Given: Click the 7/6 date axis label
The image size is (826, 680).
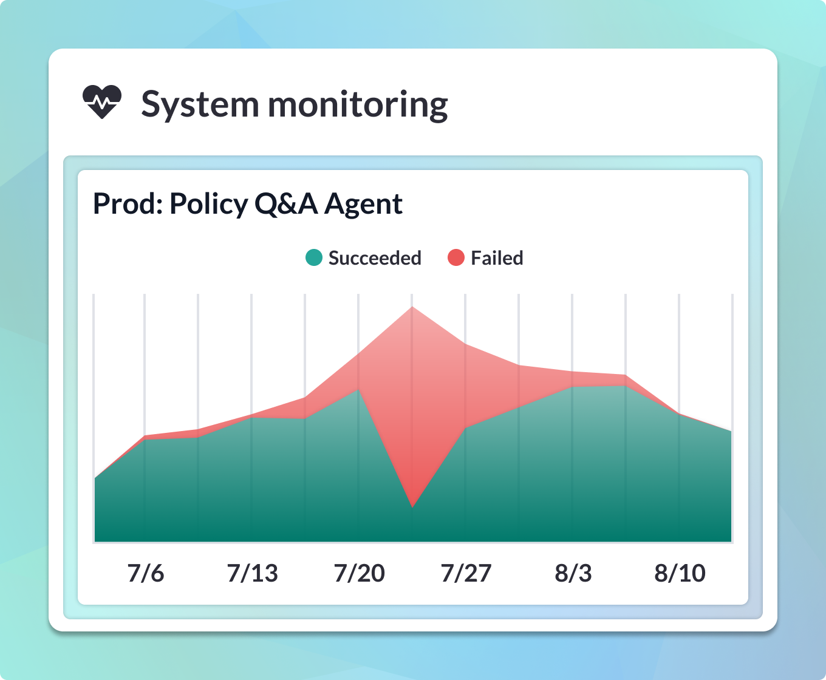Looking at the screenshot, I should (146, 573).
